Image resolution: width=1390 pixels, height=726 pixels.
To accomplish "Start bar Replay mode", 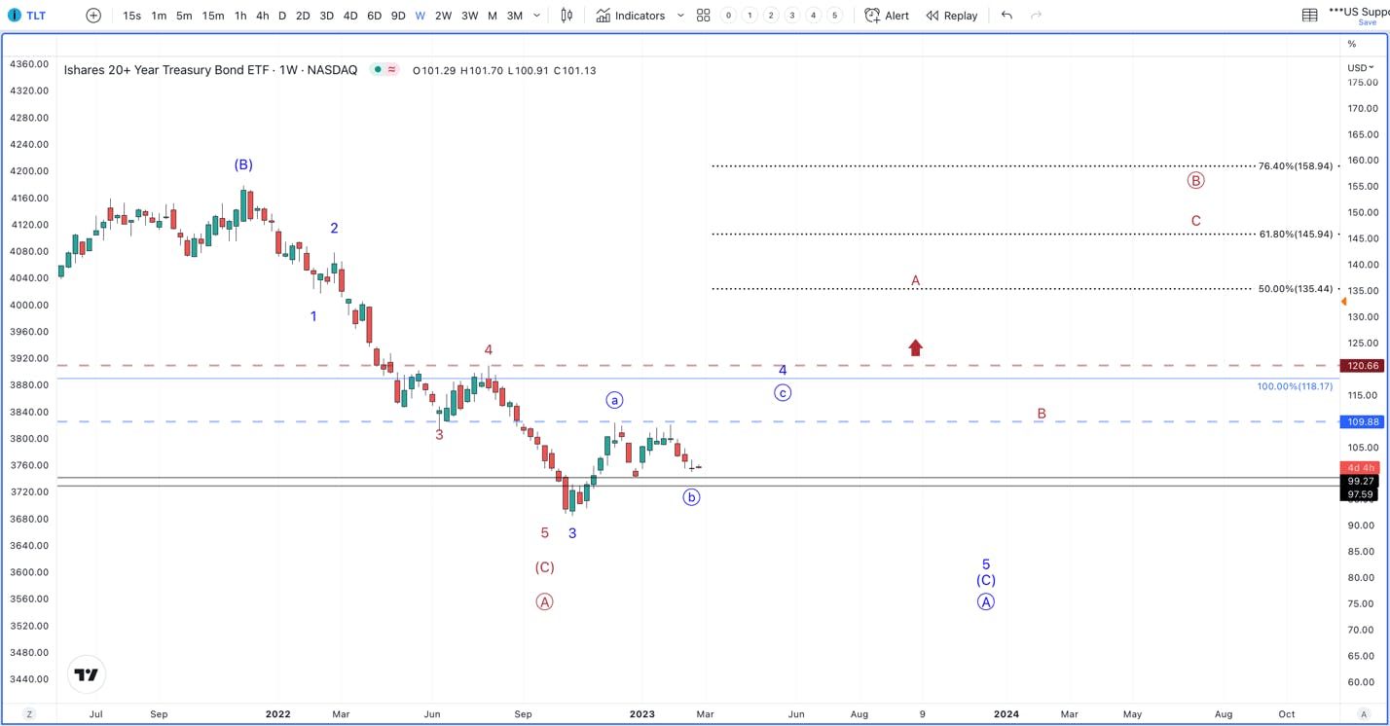I will click(952, 16).
